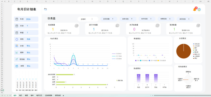
Task: Click the swap arrows icon beside the title
Action: coord(45,9)
